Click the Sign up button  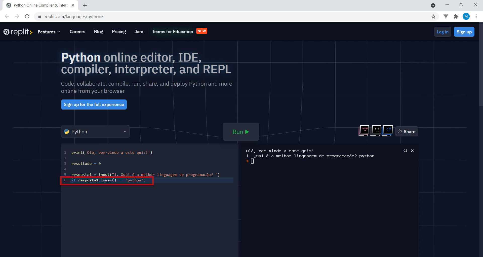pos(464,32)
